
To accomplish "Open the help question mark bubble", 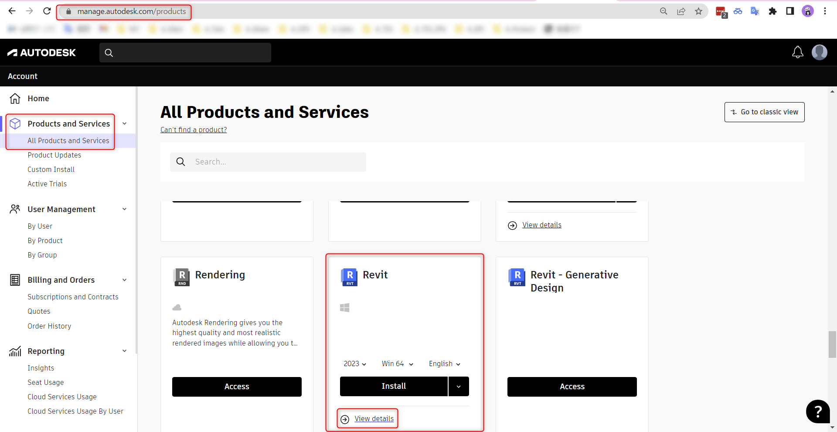I will [818, 411].
